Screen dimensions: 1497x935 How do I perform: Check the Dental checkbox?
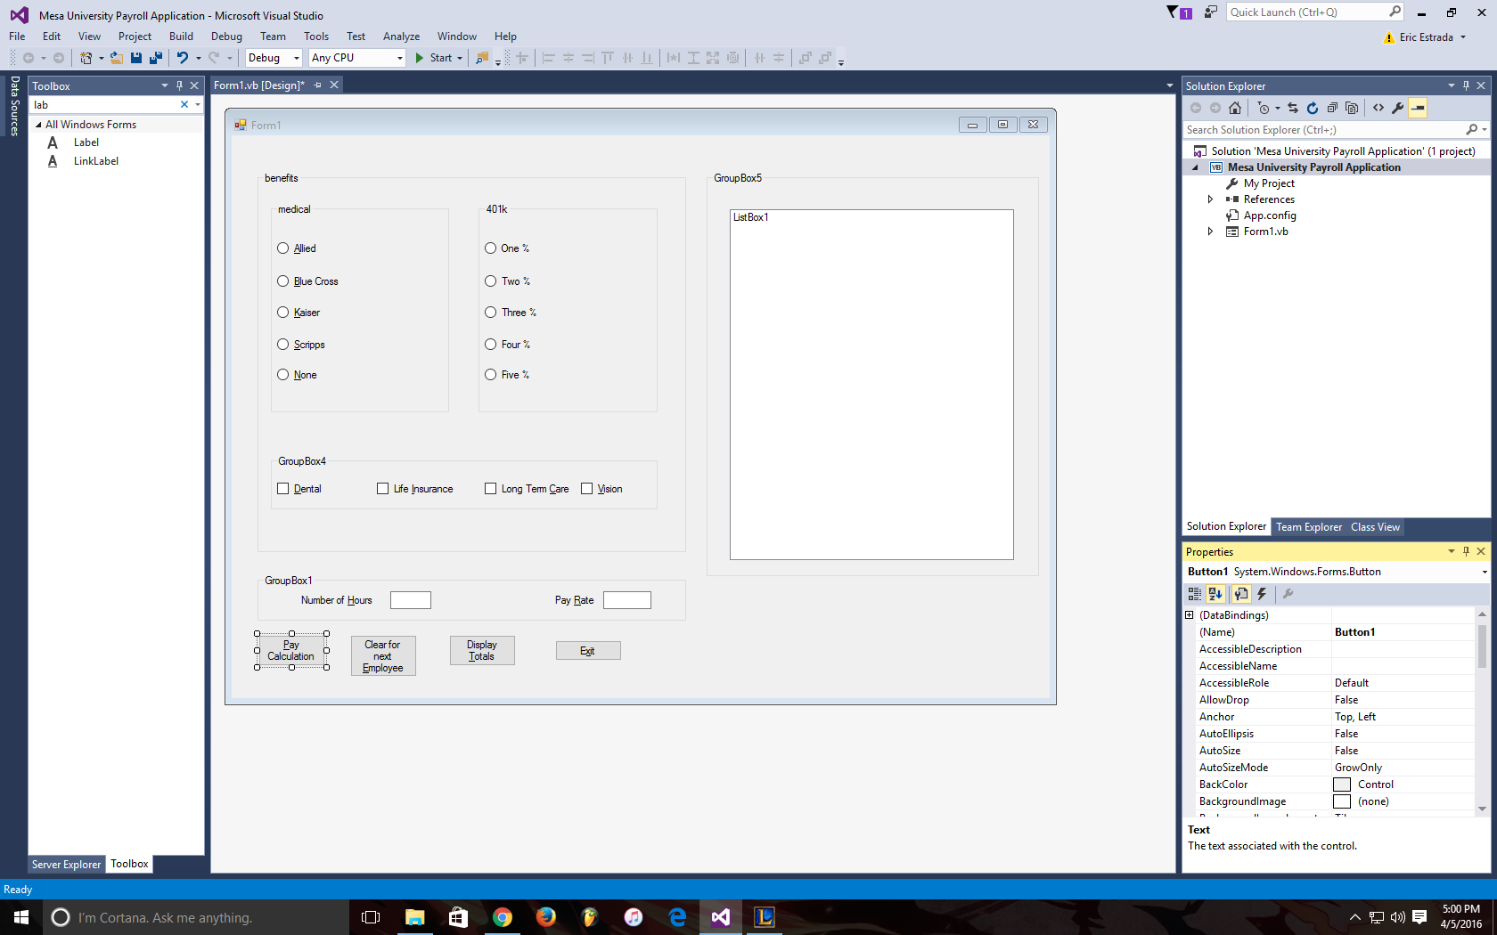coord(283,489)
